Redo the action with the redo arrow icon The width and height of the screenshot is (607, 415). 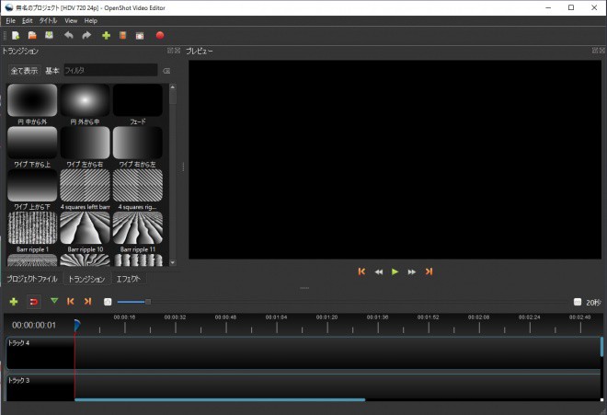click(x=86, y=36)
